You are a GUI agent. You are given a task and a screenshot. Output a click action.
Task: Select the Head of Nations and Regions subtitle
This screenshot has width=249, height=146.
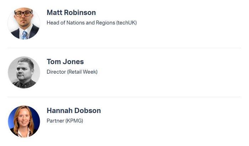tap(92, 23)
